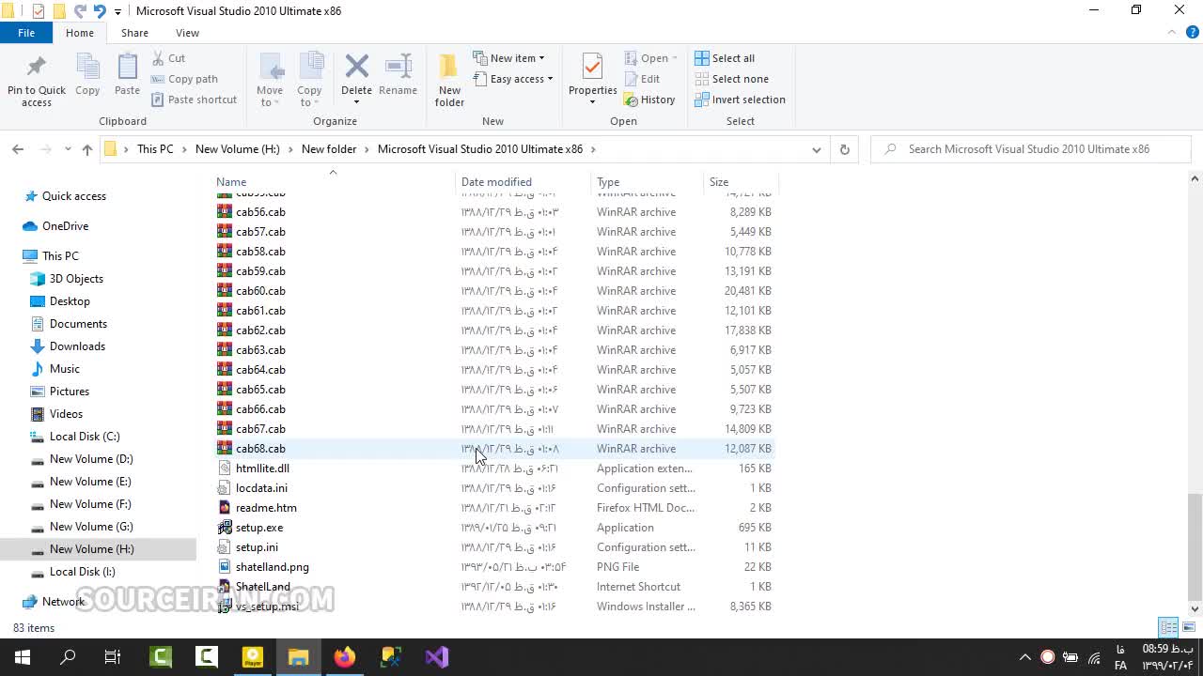Switch to details view layout icon
Viewport: 1203px width, 676px height.
pyautogui.click(x=1168, y=627)
